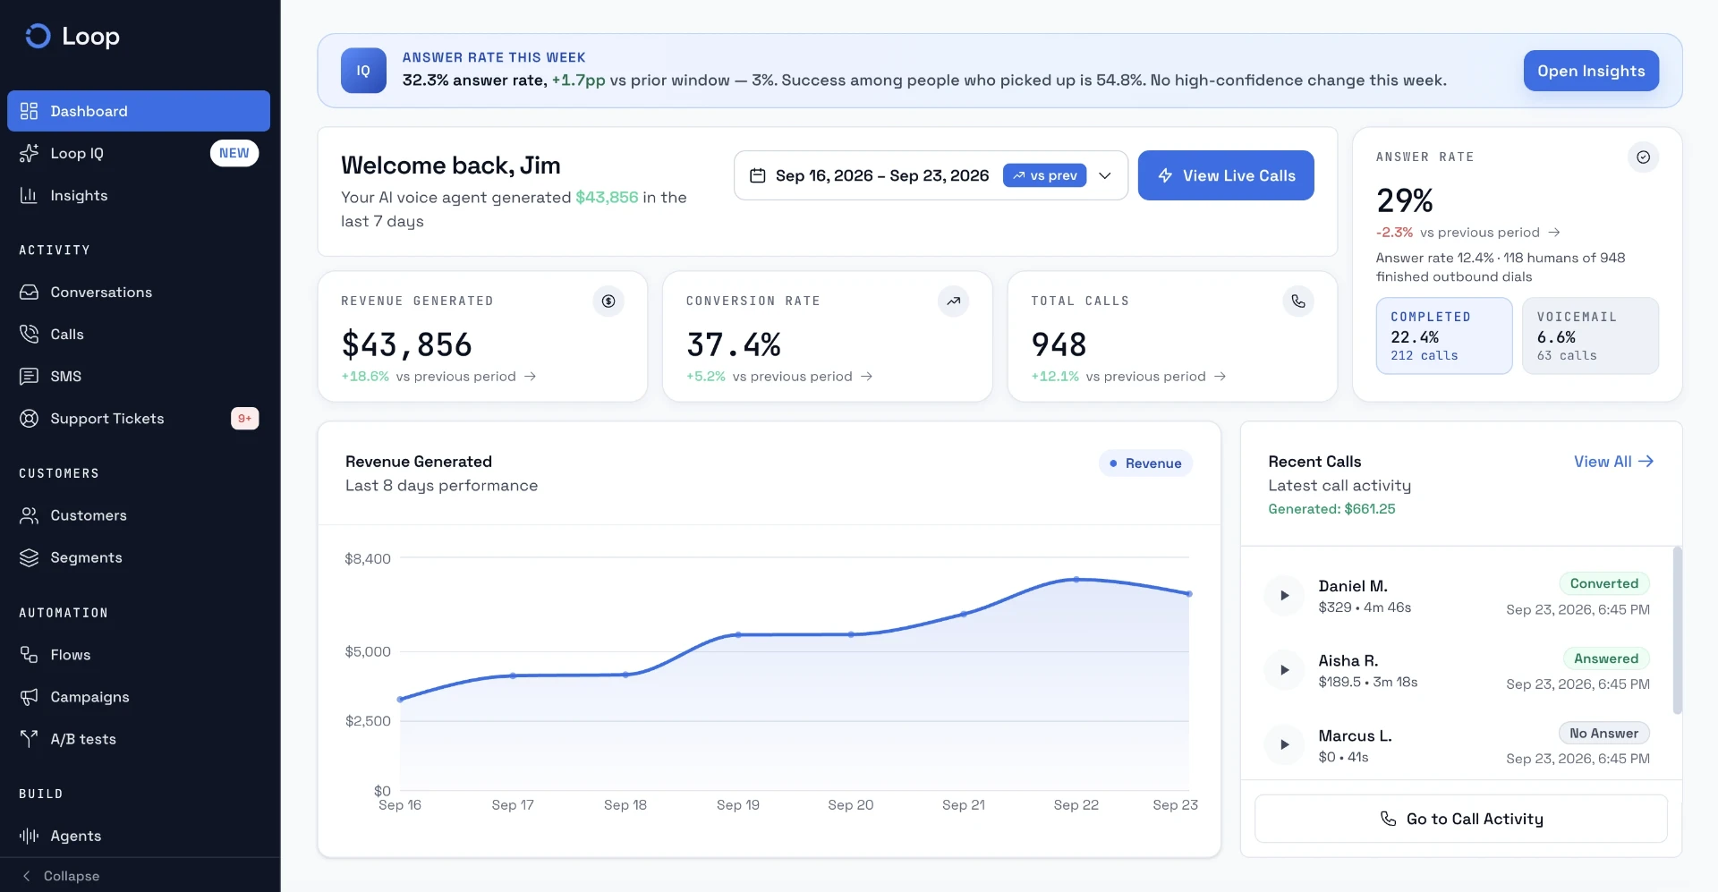
Task: Go to the Insights page
Action: coord(139,195)
